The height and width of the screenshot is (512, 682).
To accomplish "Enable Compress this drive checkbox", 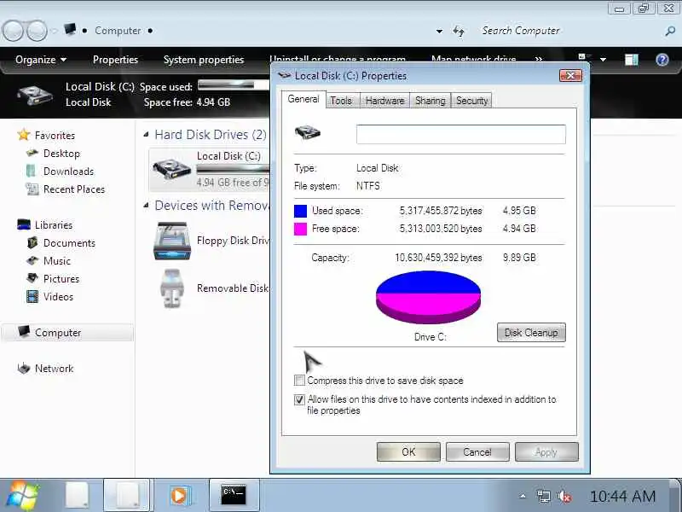I will click(299, 381).
